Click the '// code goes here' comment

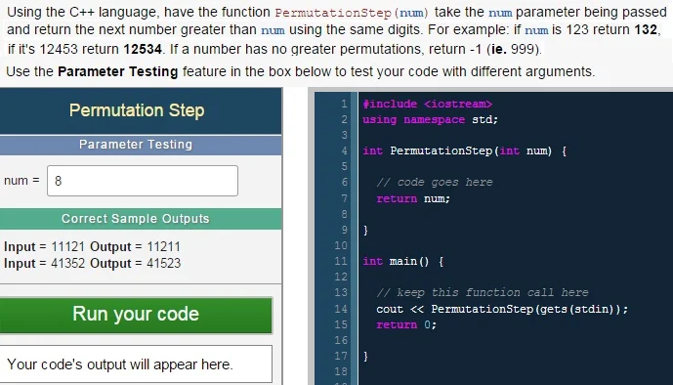point(435,183)
